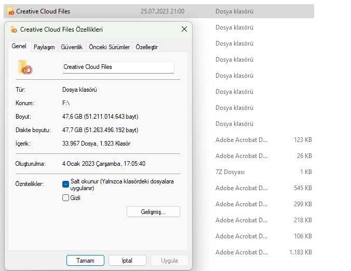Click the date 25.07.2023 21:00
This screenshot has width=351, height=271.
coord(163,11)
